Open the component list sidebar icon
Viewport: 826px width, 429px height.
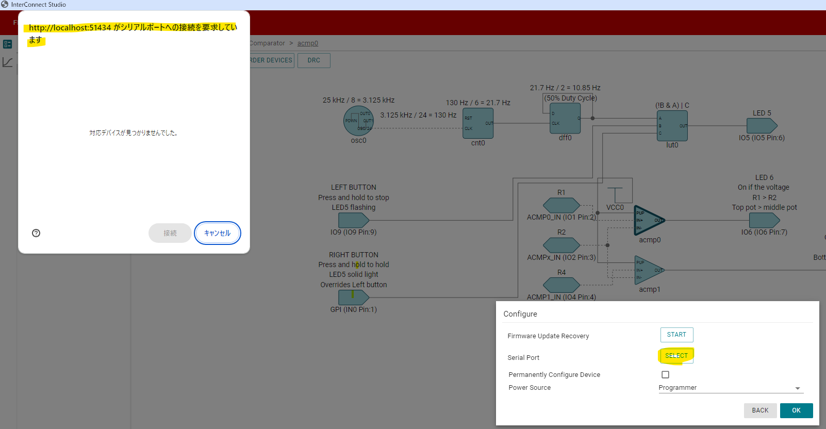point(8,44)
